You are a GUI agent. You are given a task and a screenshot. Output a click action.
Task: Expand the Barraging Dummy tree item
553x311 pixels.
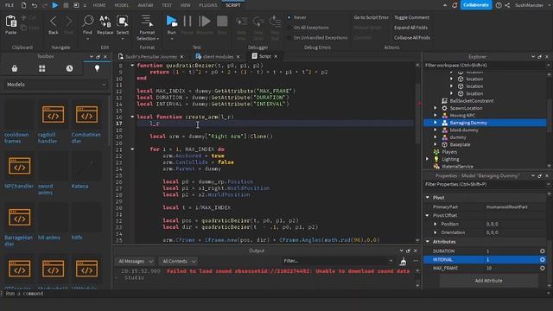coord(435,123)
